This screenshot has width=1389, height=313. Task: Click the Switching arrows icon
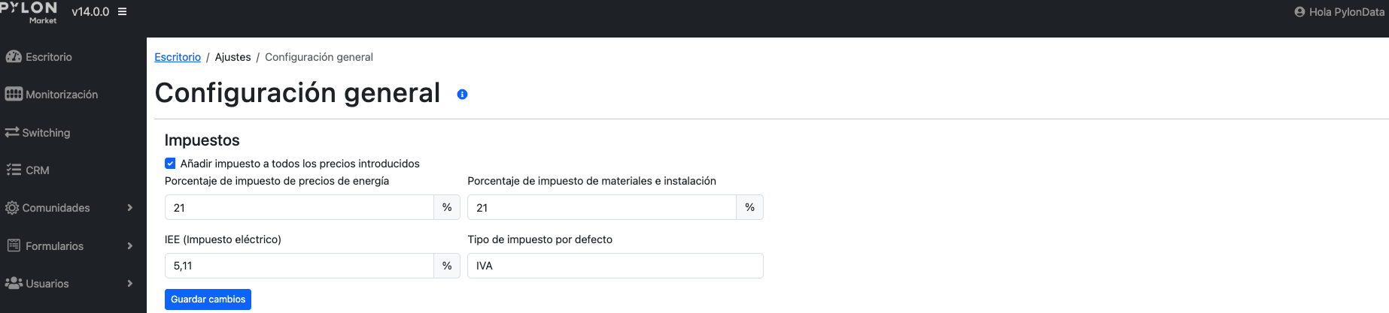click(x=12, y=133)
